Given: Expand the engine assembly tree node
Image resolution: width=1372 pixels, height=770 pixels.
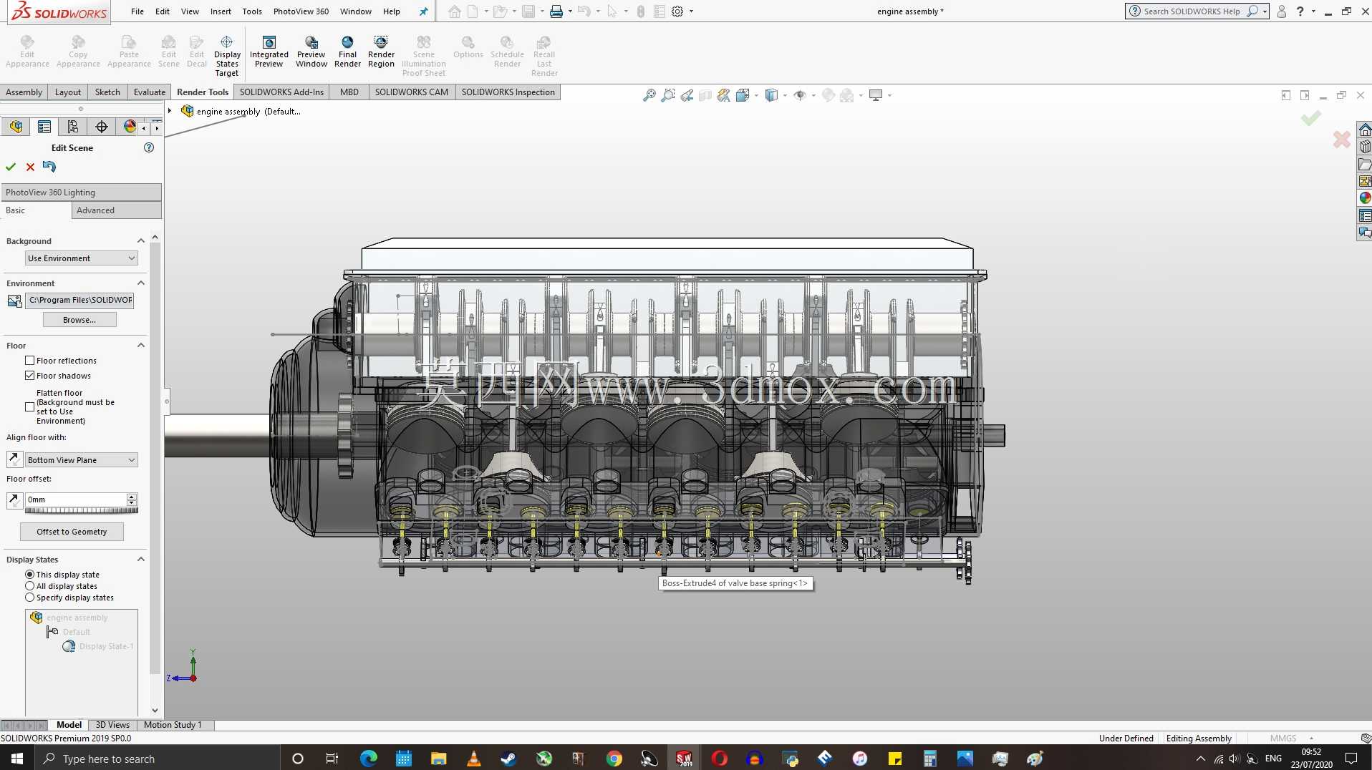Looking at the screenshot, I should [x=170, y=111].
